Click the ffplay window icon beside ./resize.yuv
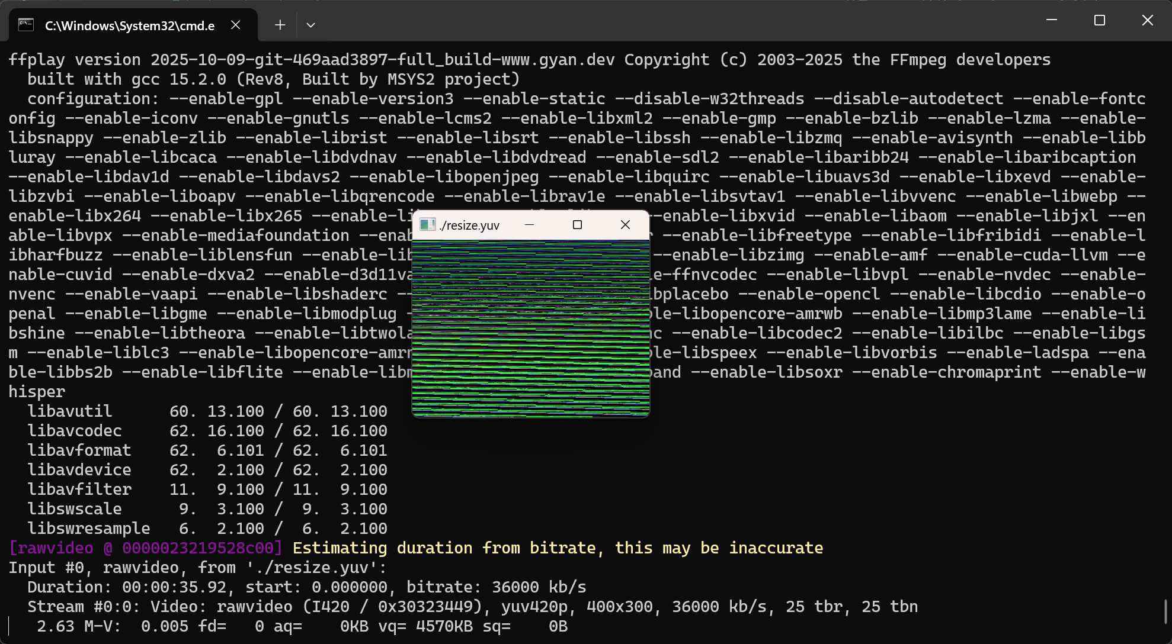The image size is (1172, 644). coord(427,225)
